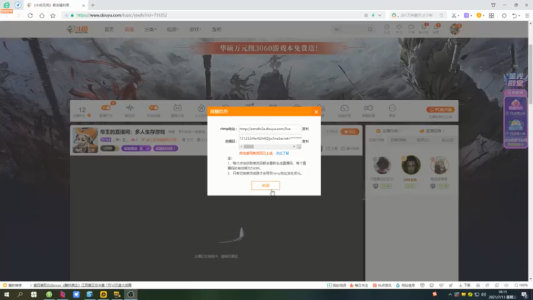The width and height of the screenshot is (533, 300).
Task: Open the Windows Start button
Action: coord(7,295)
